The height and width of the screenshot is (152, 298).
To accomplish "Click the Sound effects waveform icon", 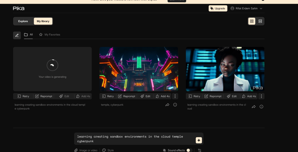I will click(164, 150).
